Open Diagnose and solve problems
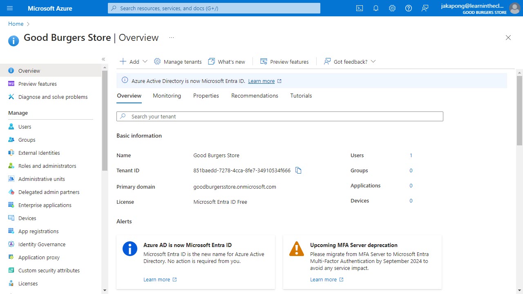This screenshot has width=523, height=294. tap(53, 97)
